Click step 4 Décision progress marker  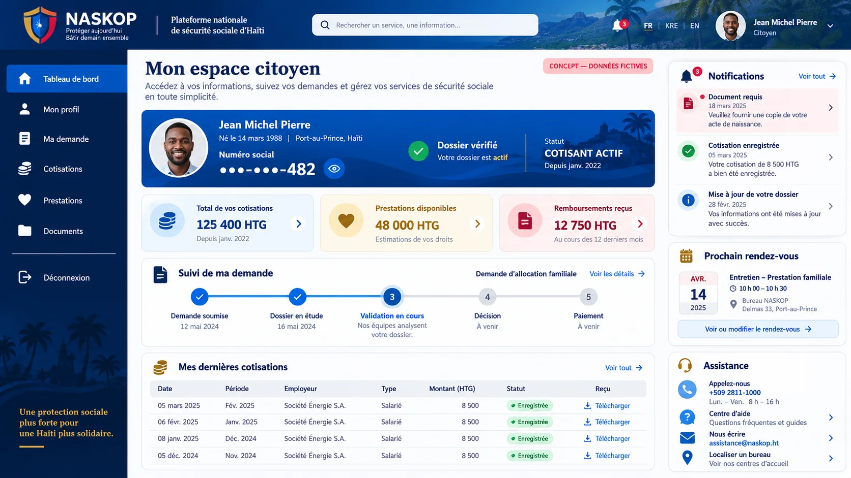(488, 297)
